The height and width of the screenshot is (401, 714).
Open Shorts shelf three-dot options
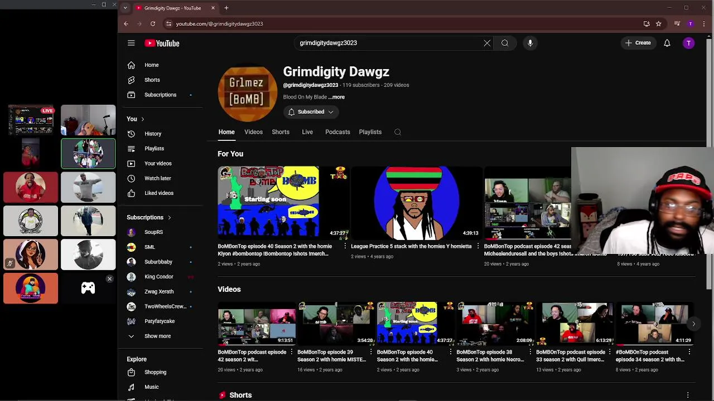click(x=688, y=395)
